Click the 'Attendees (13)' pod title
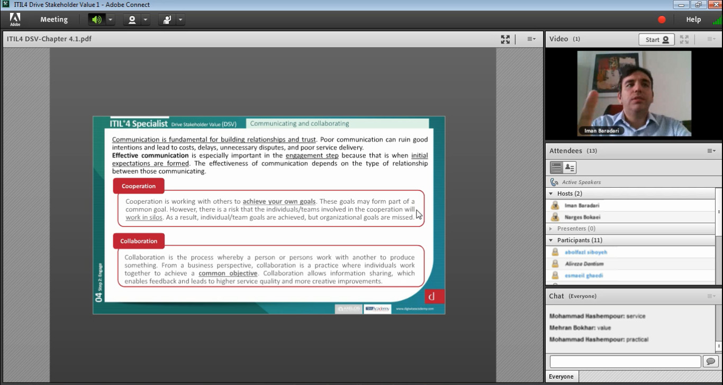The height and width of the screenshot is (385, 723). 573,151
